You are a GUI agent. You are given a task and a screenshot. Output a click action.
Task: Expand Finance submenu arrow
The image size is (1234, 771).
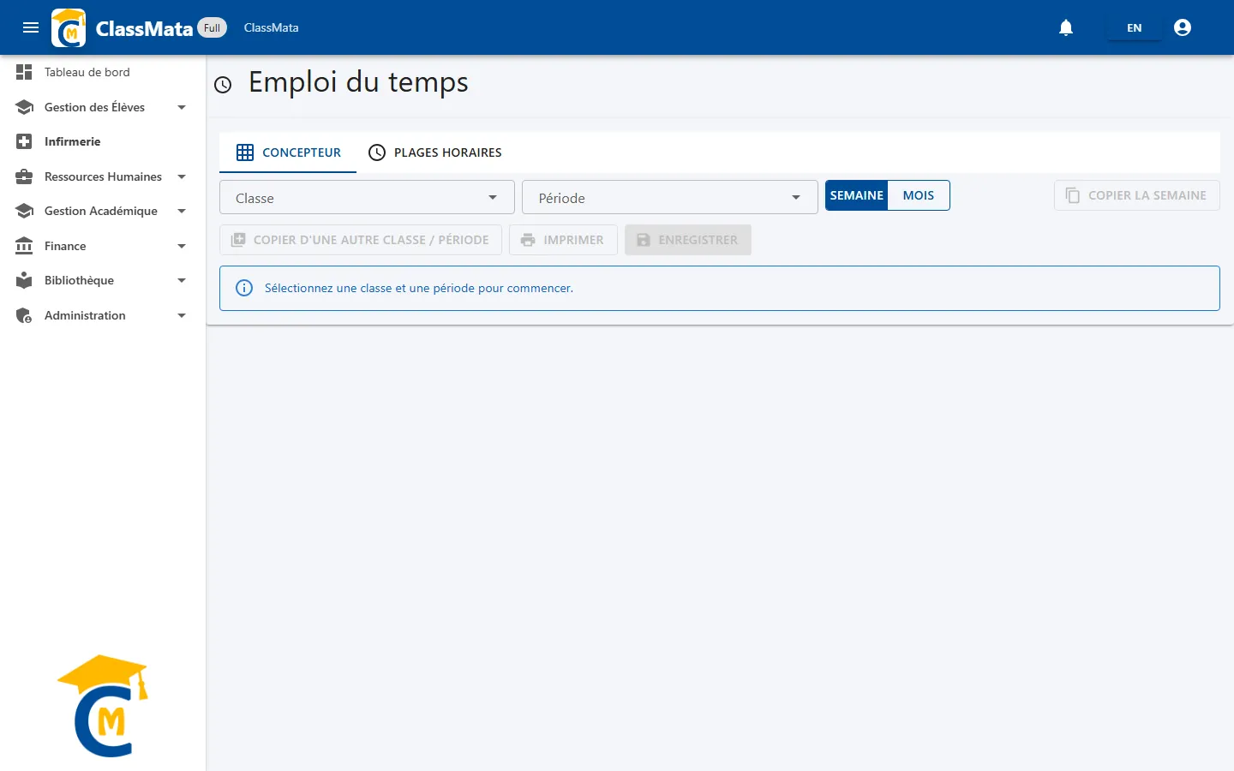(182, 246)
